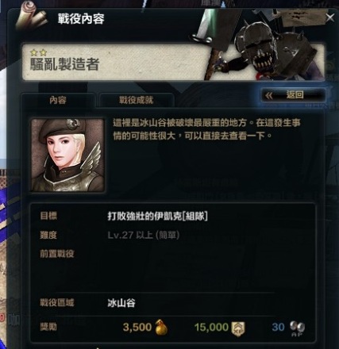Screen dimensions: 339x349
Task: Click the 15,000 experience reward amount
Action: click(x=211, y=328)
